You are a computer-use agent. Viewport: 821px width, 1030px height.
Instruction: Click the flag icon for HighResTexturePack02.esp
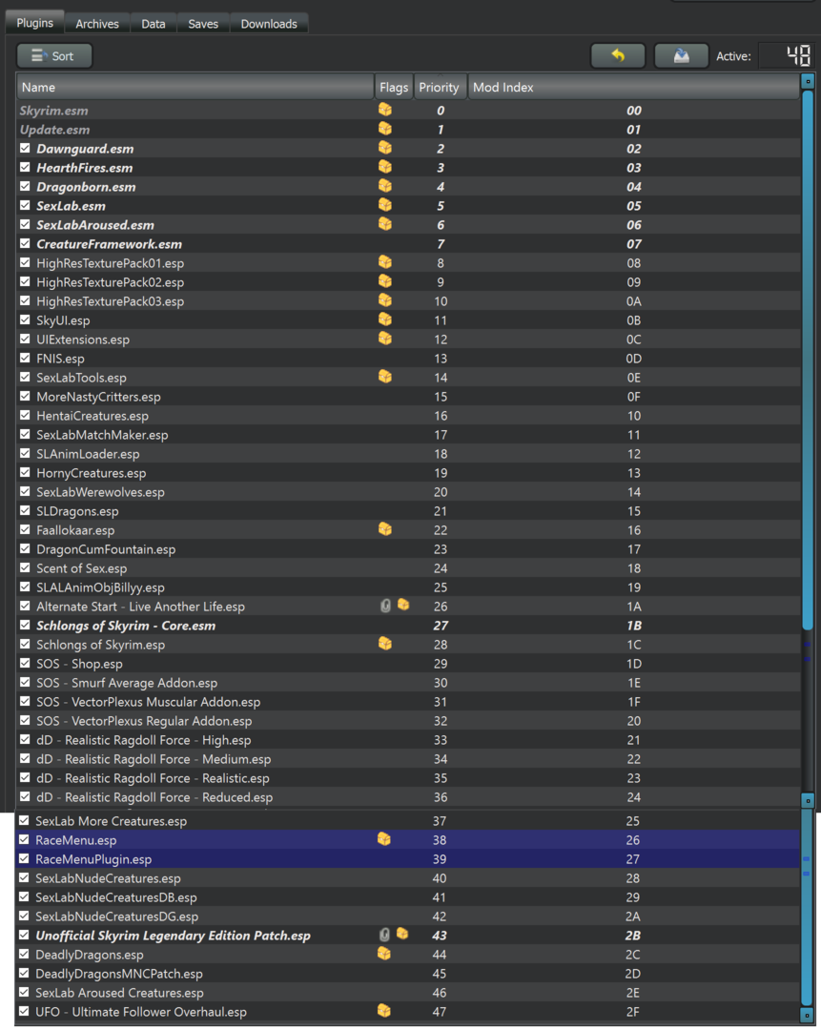(385, 281)
